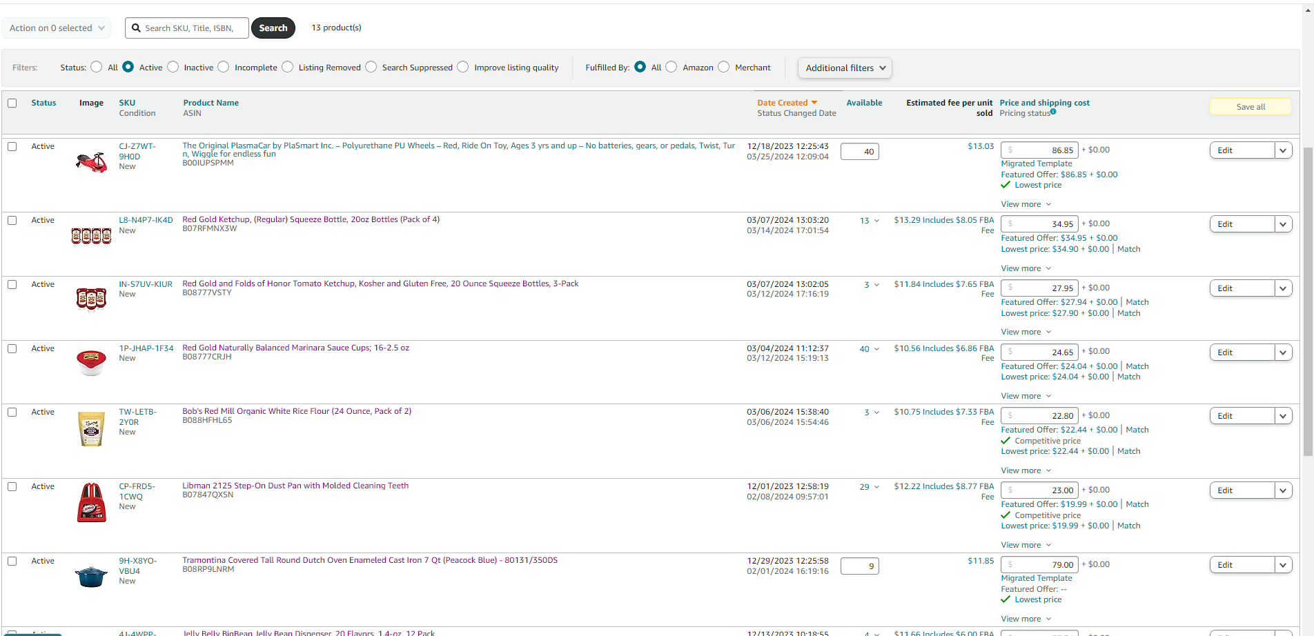Click the Search button
Image resolution: width=1314 pixels, height=636 pixels.
pyautogui.click(x=273, y=28)
